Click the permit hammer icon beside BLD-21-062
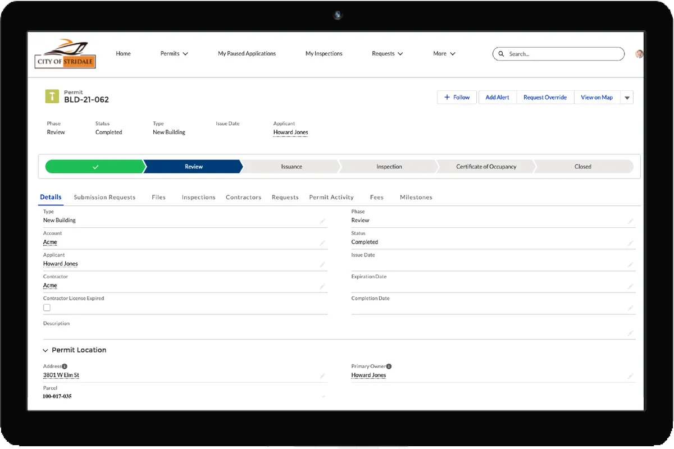This screenshot has width=674, height=449. (52, 96)
